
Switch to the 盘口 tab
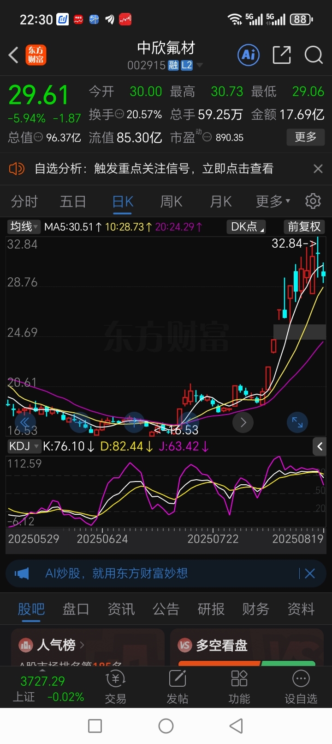76,609
